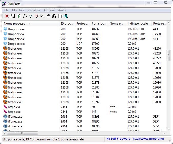Image resolution: width=173 pixels, height=144 pixels.
Task: Open the Visualizza menu
Action: coord(34,10)
